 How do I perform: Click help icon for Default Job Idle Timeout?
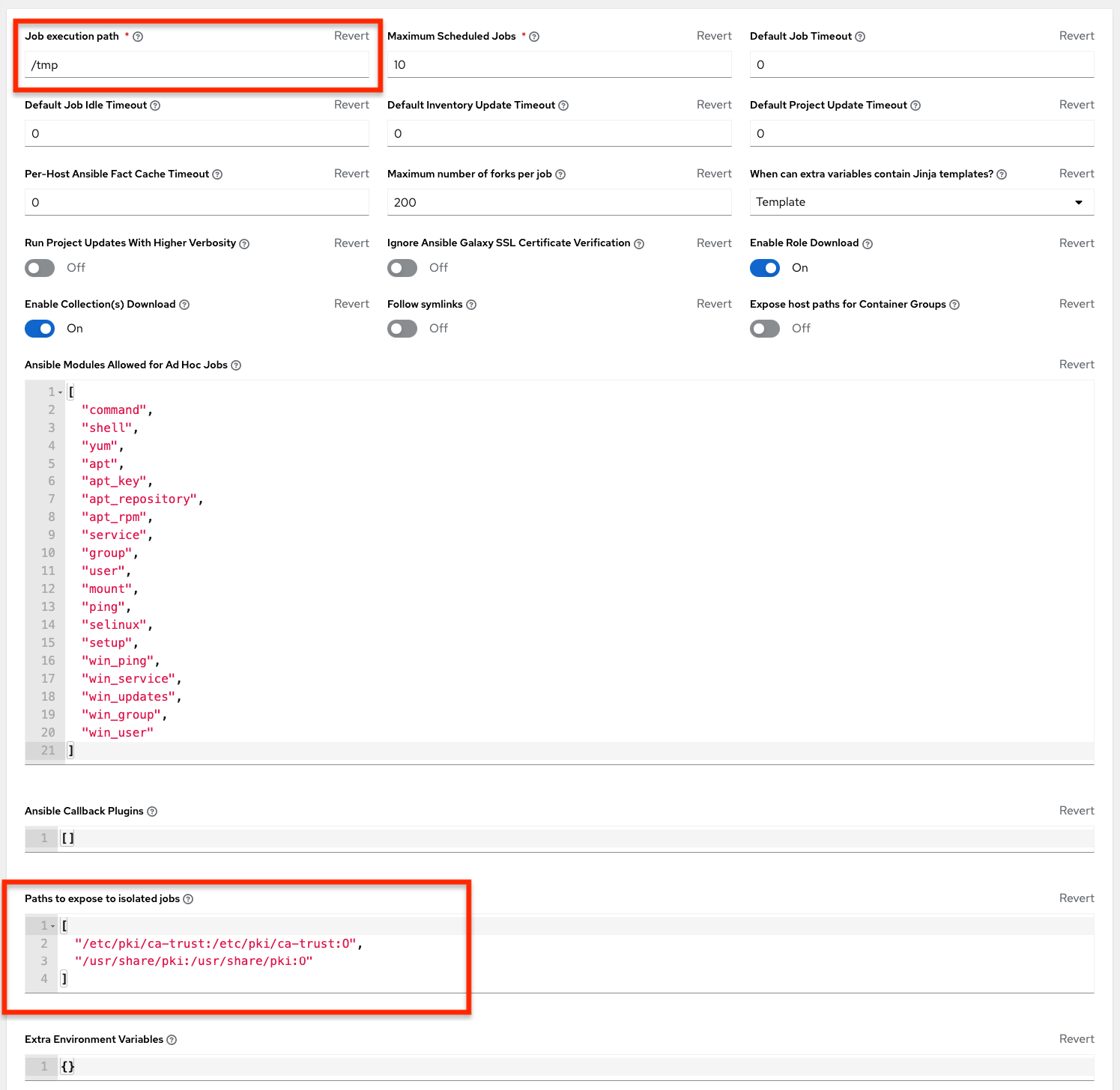click(155, 106)
